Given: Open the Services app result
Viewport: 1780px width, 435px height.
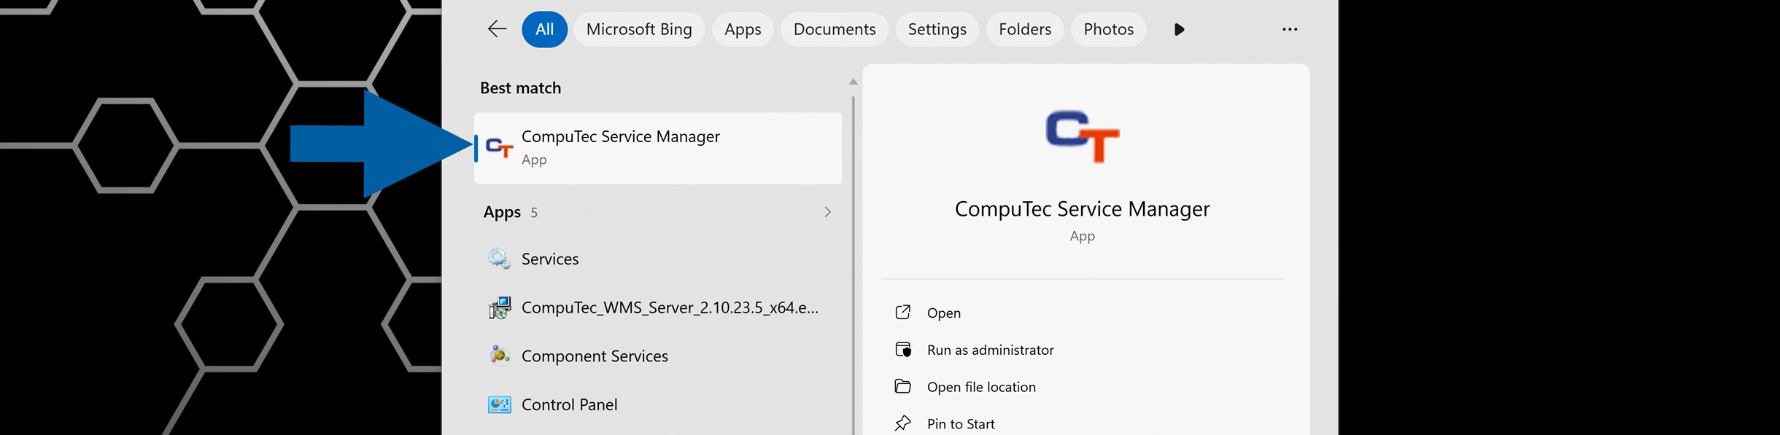Looking at the screenshot, I should click(x=658, y=259).
